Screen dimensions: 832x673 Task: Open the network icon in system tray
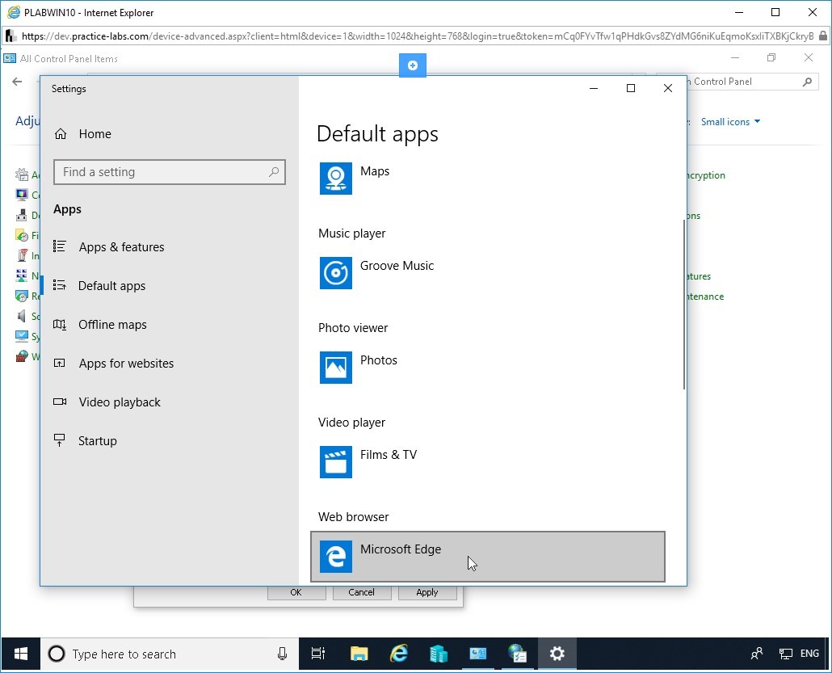pyautogui.click(x=785, y=654)
